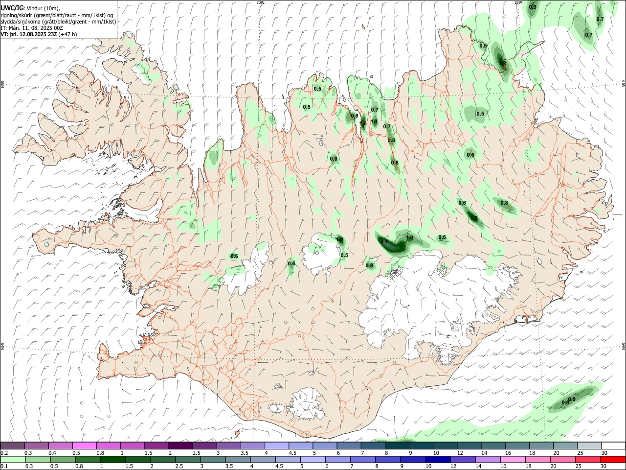This screenshot has height=470, width=626.
Task: Click the '0.4' label in the upper legend row
Action: pos(52,453)
